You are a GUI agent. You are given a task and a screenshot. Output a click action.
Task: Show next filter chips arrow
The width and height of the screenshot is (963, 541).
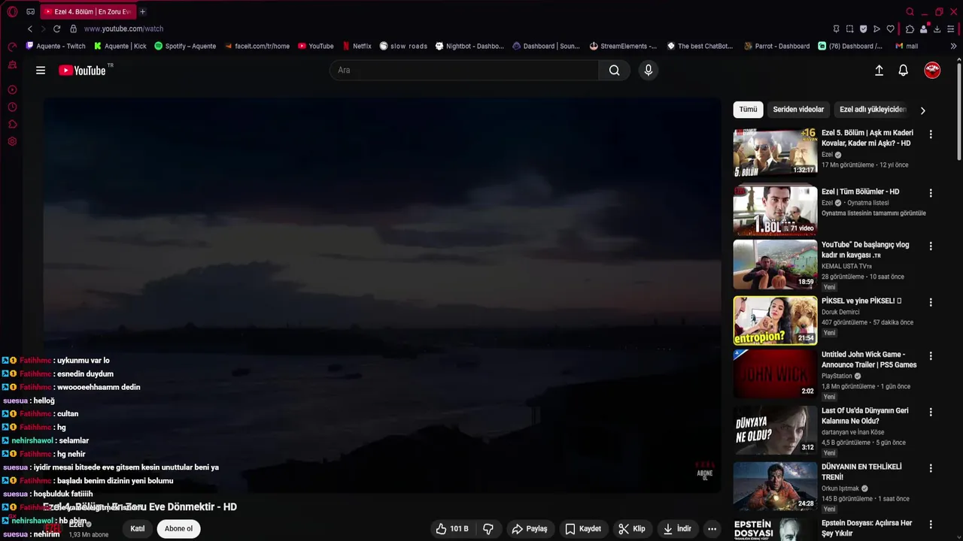pos(923,110)
